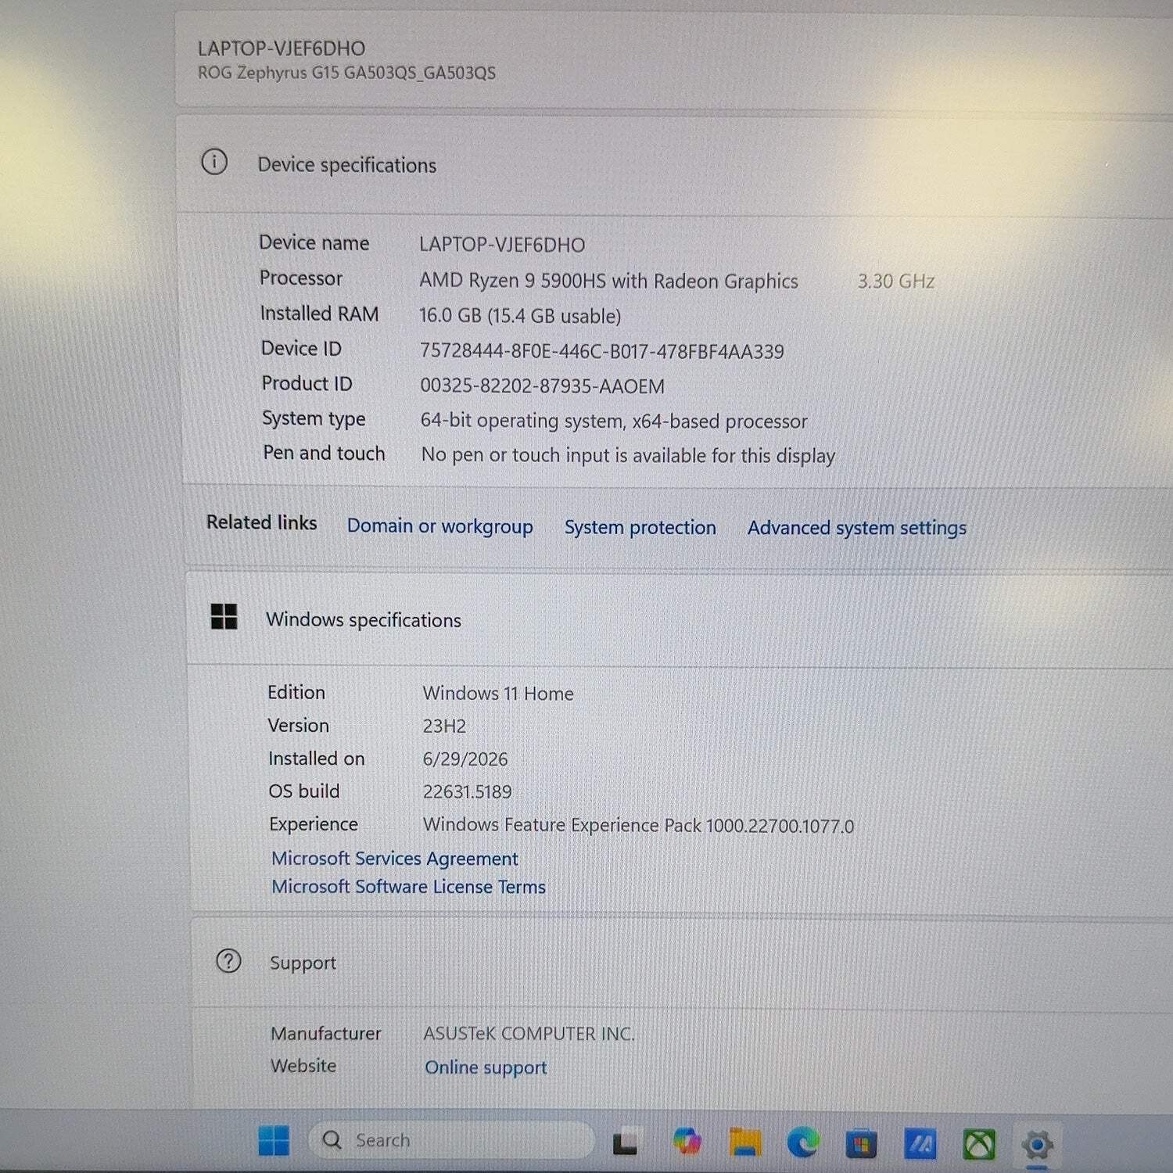Select the Device ID value 75728444-8F0E-446C-B017-478FBF4AA339
The image size is (1173, 1173).
point(602,351)
